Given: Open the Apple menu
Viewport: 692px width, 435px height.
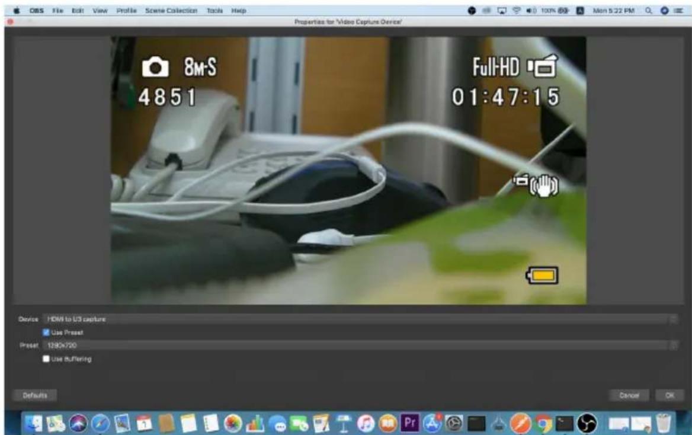Looking at the screenshot, I should point(17,11).
